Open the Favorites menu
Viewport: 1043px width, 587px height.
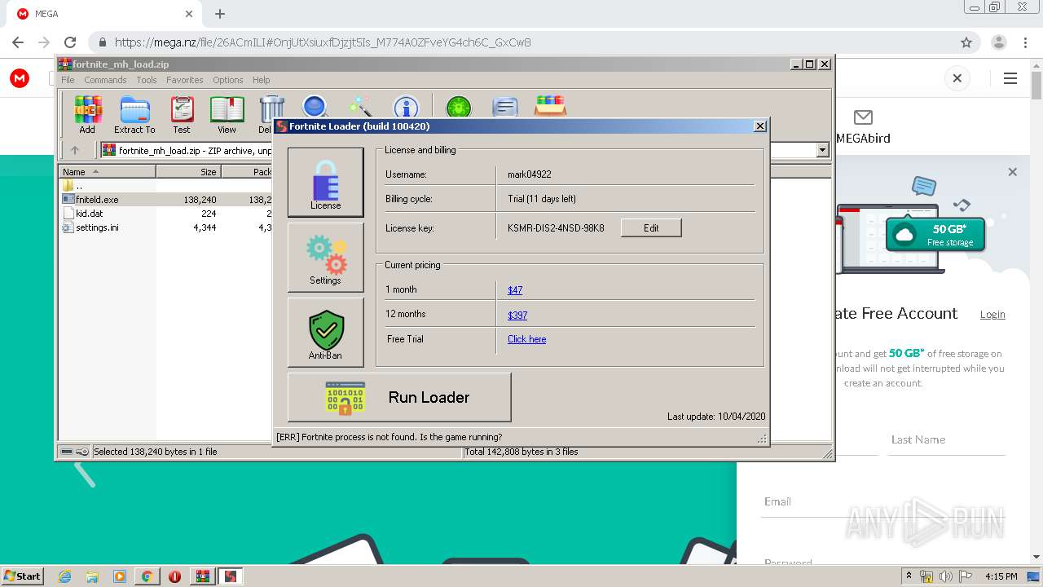[x=185, y=80]
